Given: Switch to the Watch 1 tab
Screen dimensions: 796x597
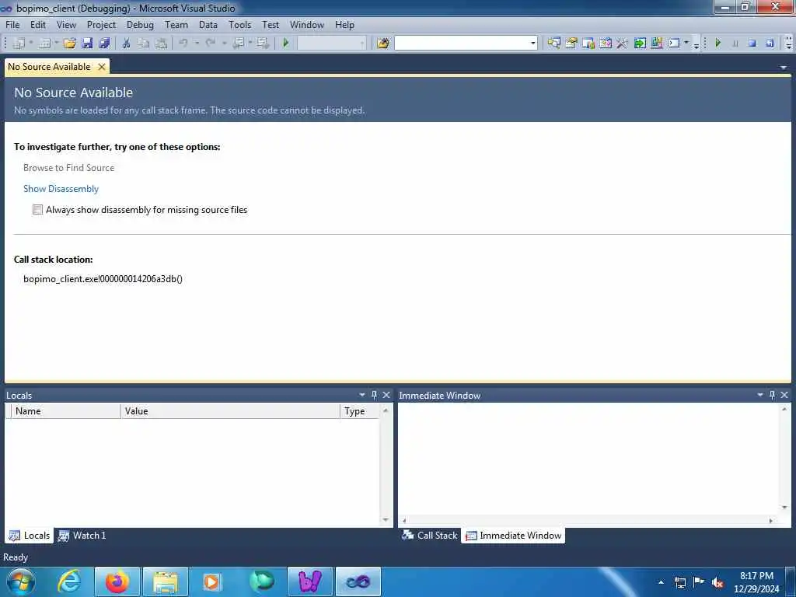Looking at the screenshot, I should 82,536.
